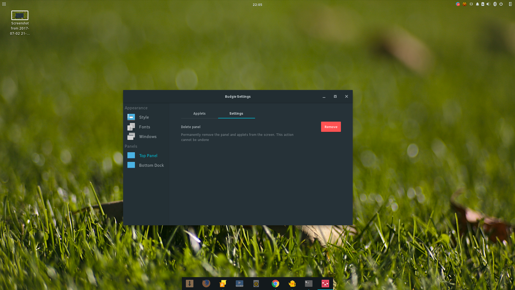Click Budgie Settings mixer icon in dock
515x290 pixels.
[325, 284]
